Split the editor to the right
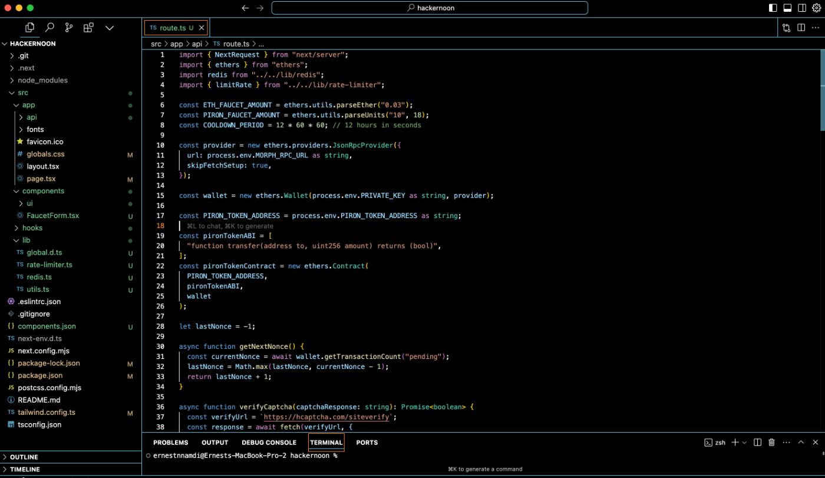The image size is (825, 478). point(801,28)
